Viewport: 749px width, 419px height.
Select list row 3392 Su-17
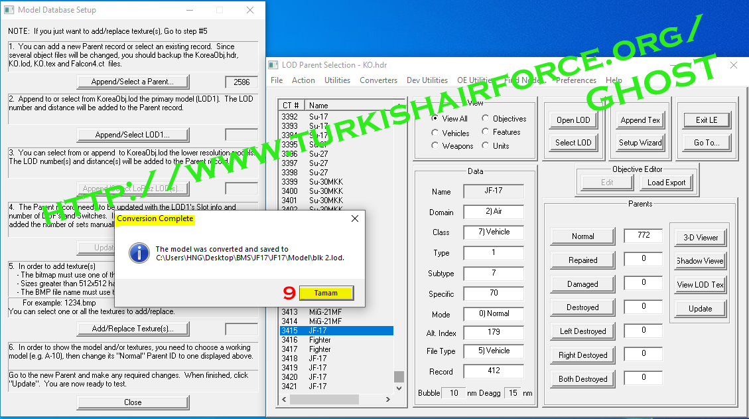pyautogui.click(x=336, y=117)
